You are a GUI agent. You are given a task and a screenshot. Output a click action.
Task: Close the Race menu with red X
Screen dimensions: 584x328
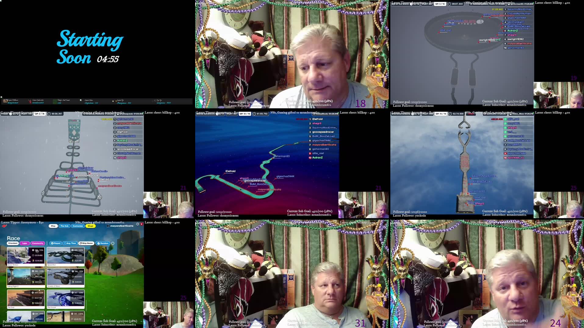point(142,224)
